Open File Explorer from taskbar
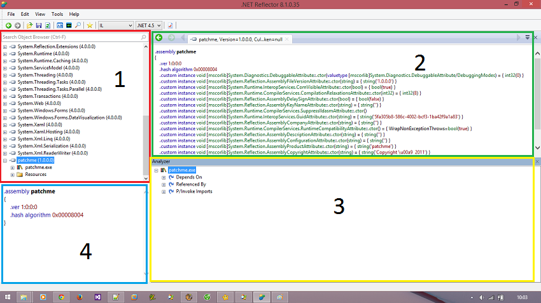 tap(24, 297)
